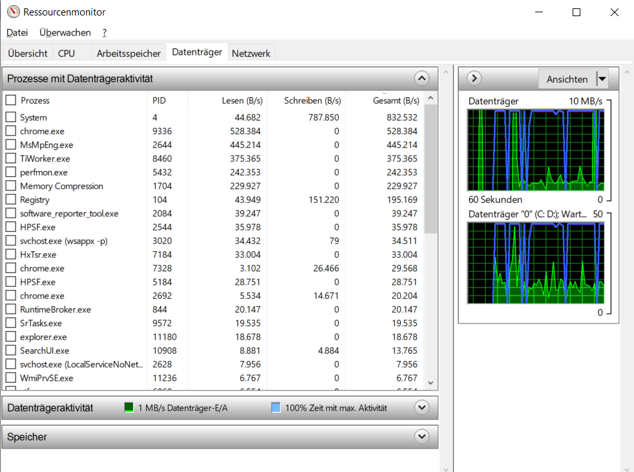Screen dimensions: 634x472
Task: Sort by Schreiben (B/s) column header
Action: [312, 101]
